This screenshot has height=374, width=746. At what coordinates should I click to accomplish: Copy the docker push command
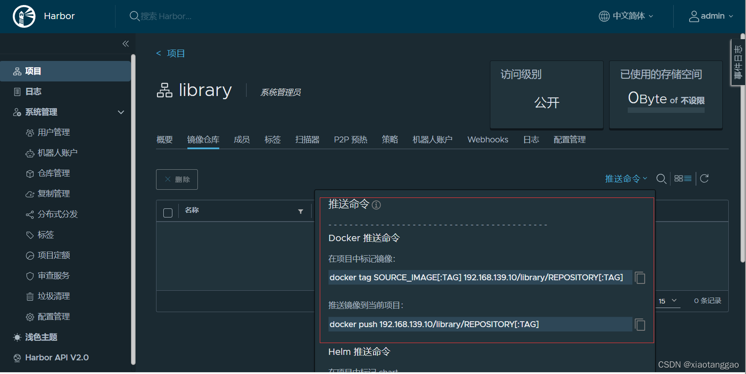640,325
